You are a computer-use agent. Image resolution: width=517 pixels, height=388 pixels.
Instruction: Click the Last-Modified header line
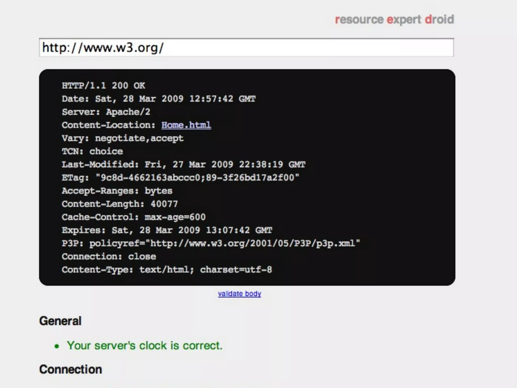(184, 164)
